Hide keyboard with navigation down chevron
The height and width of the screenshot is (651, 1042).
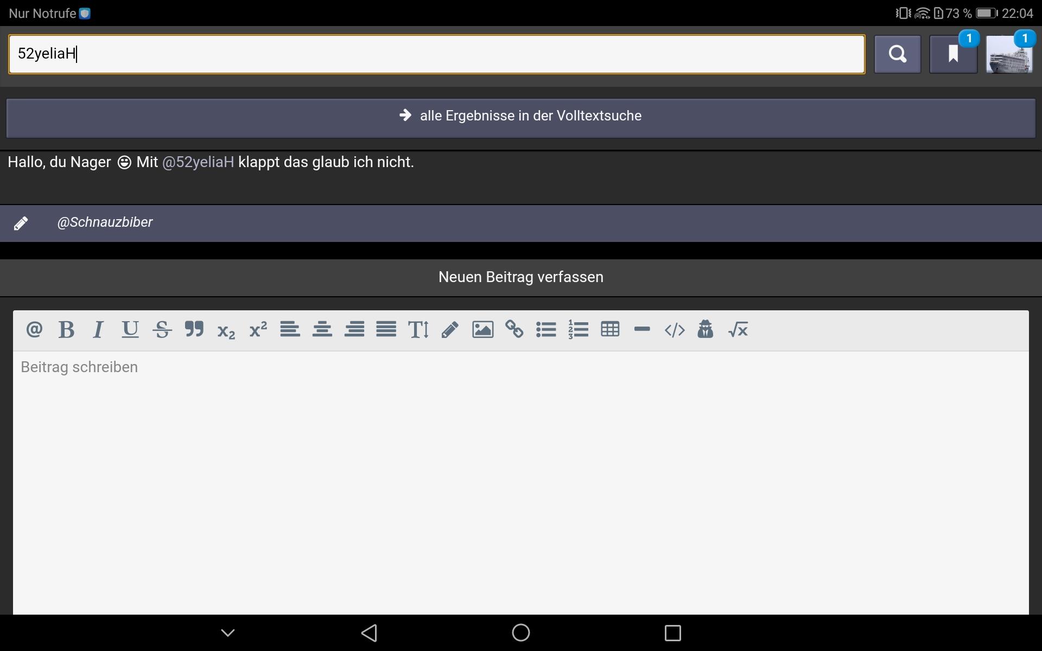pyautogui.click(x=228, y=633)
